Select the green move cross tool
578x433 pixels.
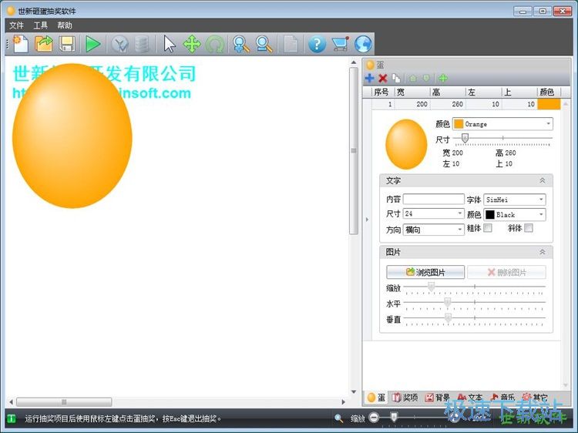point(192,44)
